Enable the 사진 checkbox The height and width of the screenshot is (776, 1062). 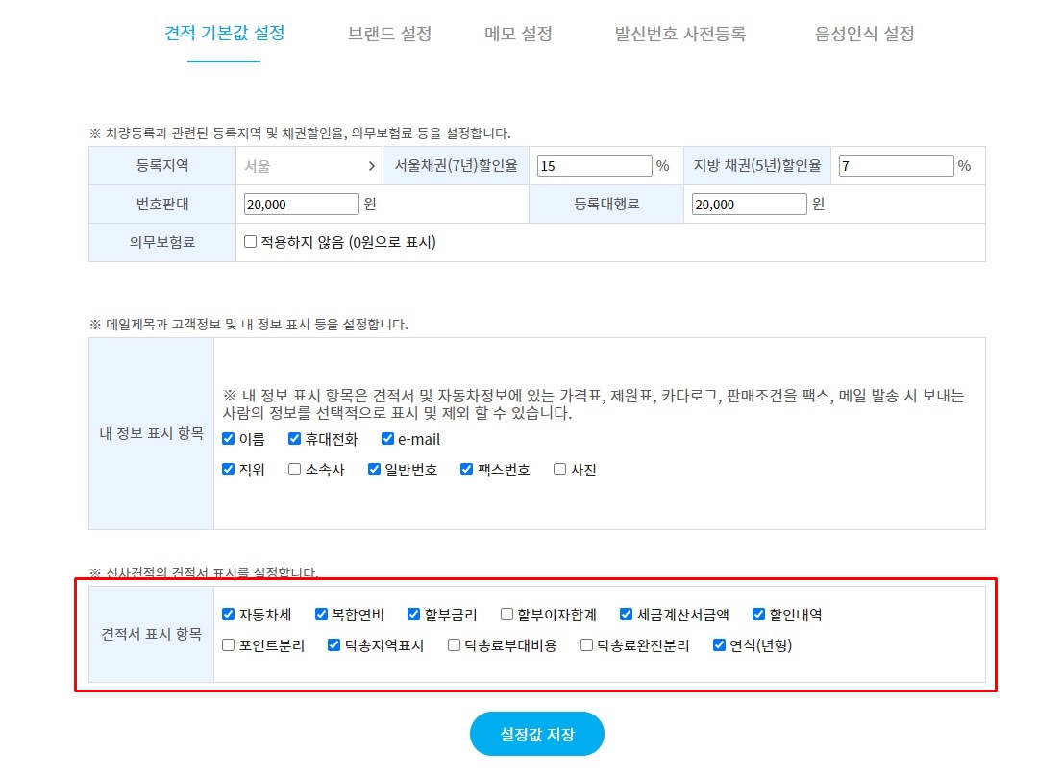[x=559, y=470]
